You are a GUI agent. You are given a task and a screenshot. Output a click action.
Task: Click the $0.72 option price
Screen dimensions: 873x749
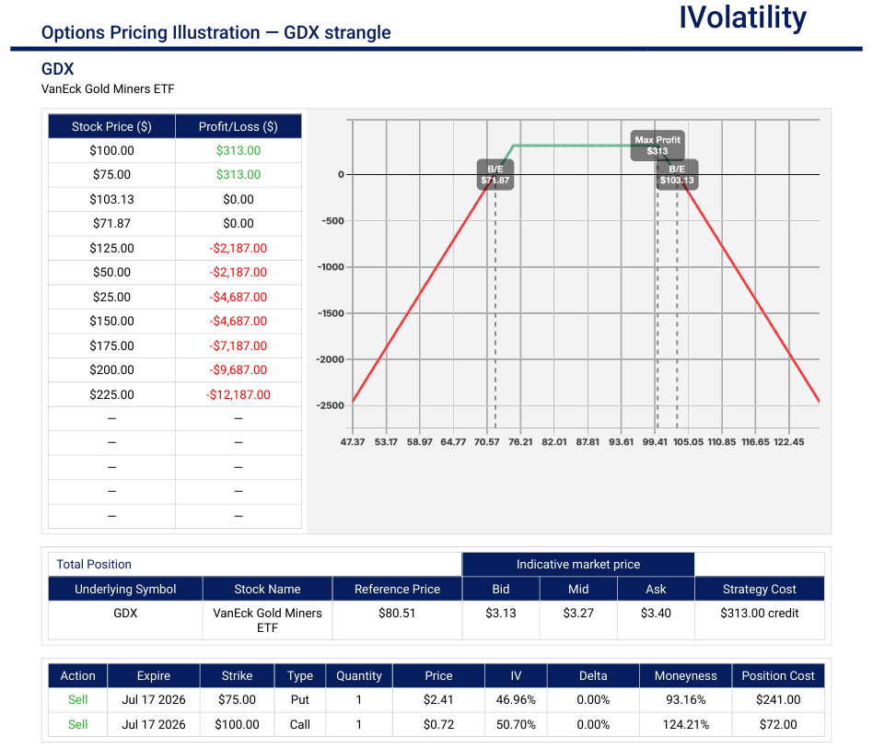438,724
